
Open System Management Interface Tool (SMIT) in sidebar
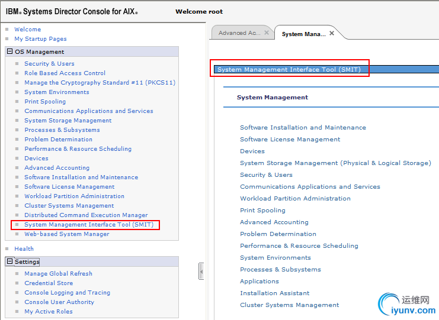[x=89, y=225]
